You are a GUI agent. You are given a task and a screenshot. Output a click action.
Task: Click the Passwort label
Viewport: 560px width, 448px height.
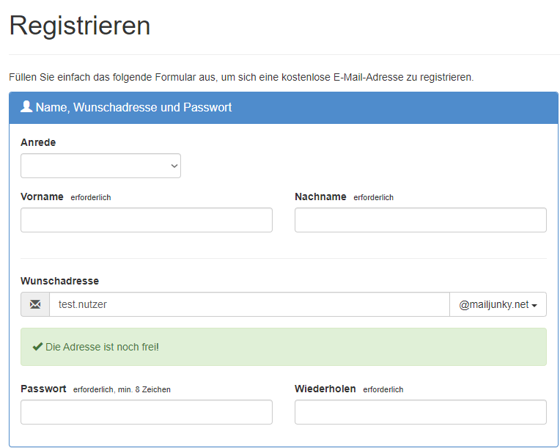click(43, 389)
